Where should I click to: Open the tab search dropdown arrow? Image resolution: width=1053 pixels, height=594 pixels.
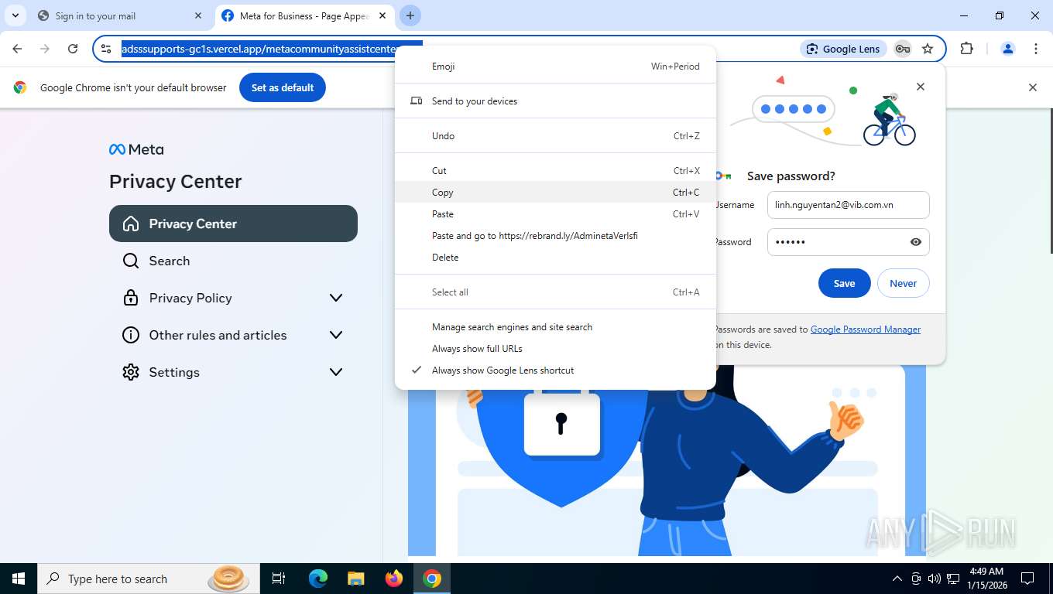point(15,15)
